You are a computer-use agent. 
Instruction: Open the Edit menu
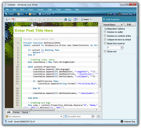click(14, 10)
